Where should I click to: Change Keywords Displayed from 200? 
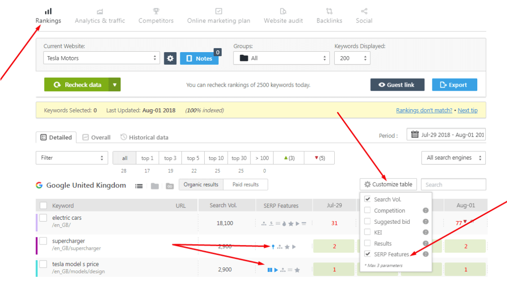(352, 58)
